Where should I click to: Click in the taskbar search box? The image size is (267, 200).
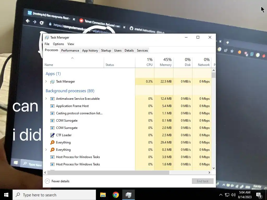point(54,195)
